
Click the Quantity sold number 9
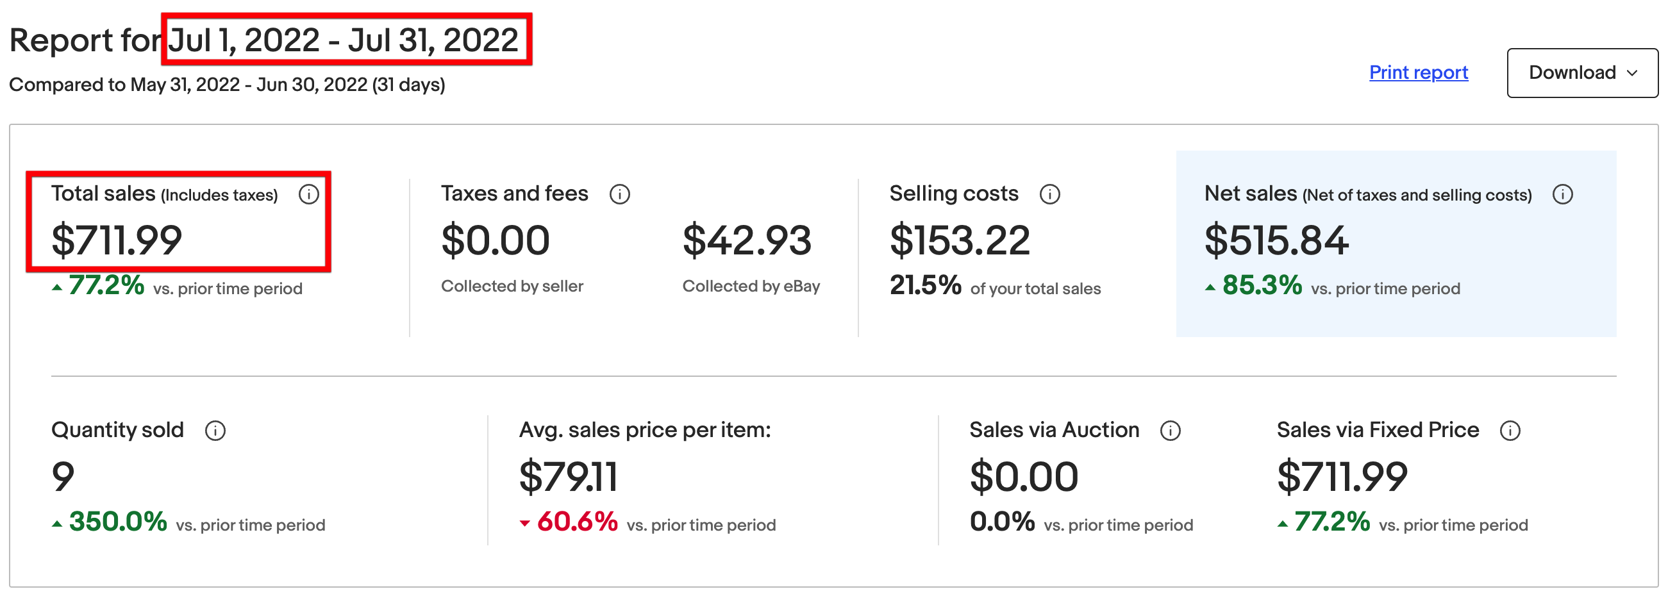63,477
